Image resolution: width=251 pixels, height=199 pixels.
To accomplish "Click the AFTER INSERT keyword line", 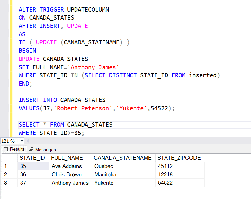I will coord(53,26).
